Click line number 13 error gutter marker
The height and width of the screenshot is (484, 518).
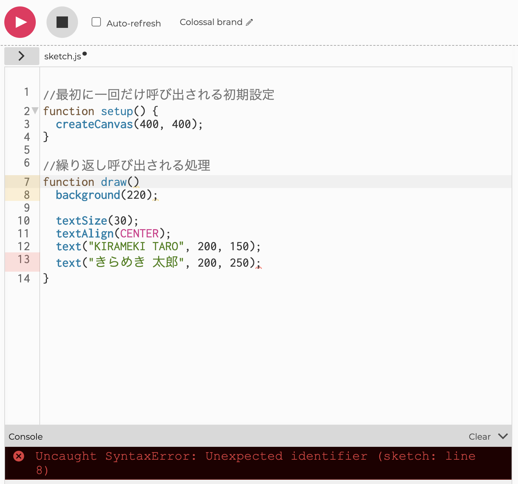coord(24,260)
